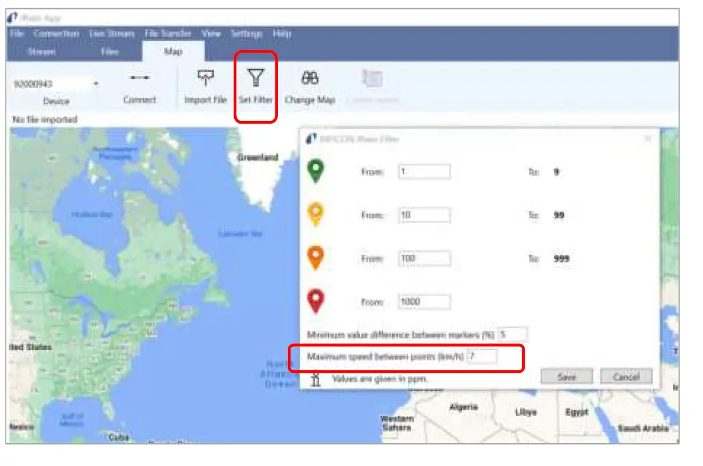Click the orange marker To value 999

click(562, 259)
